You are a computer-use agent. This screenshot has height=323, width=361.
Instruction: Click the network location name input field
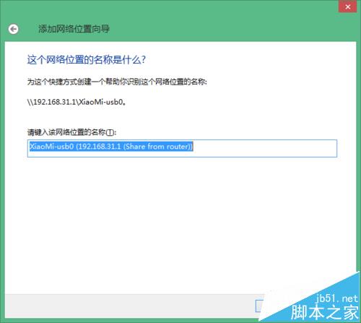[182, 148]
